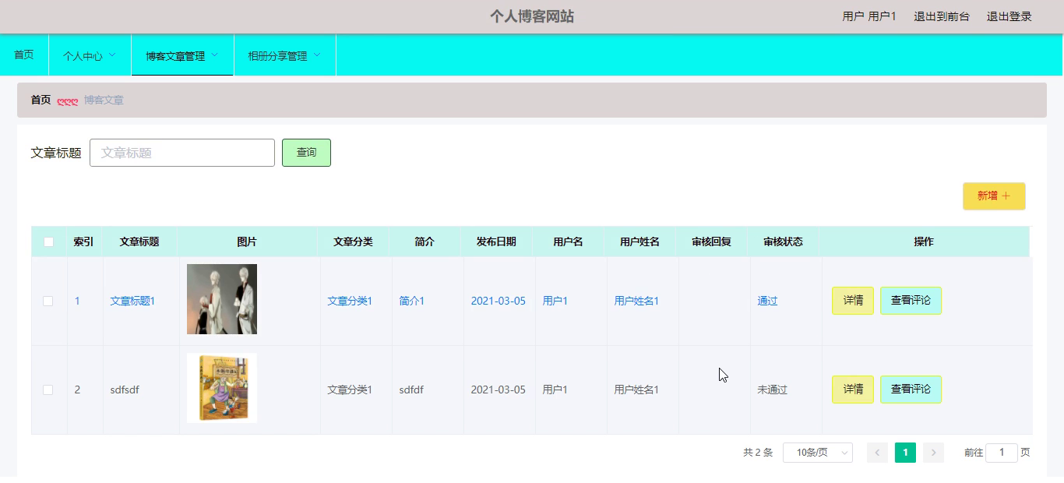
Task: Click the previous page arrow
Action: pyautogui.click(x=877, y=453)
